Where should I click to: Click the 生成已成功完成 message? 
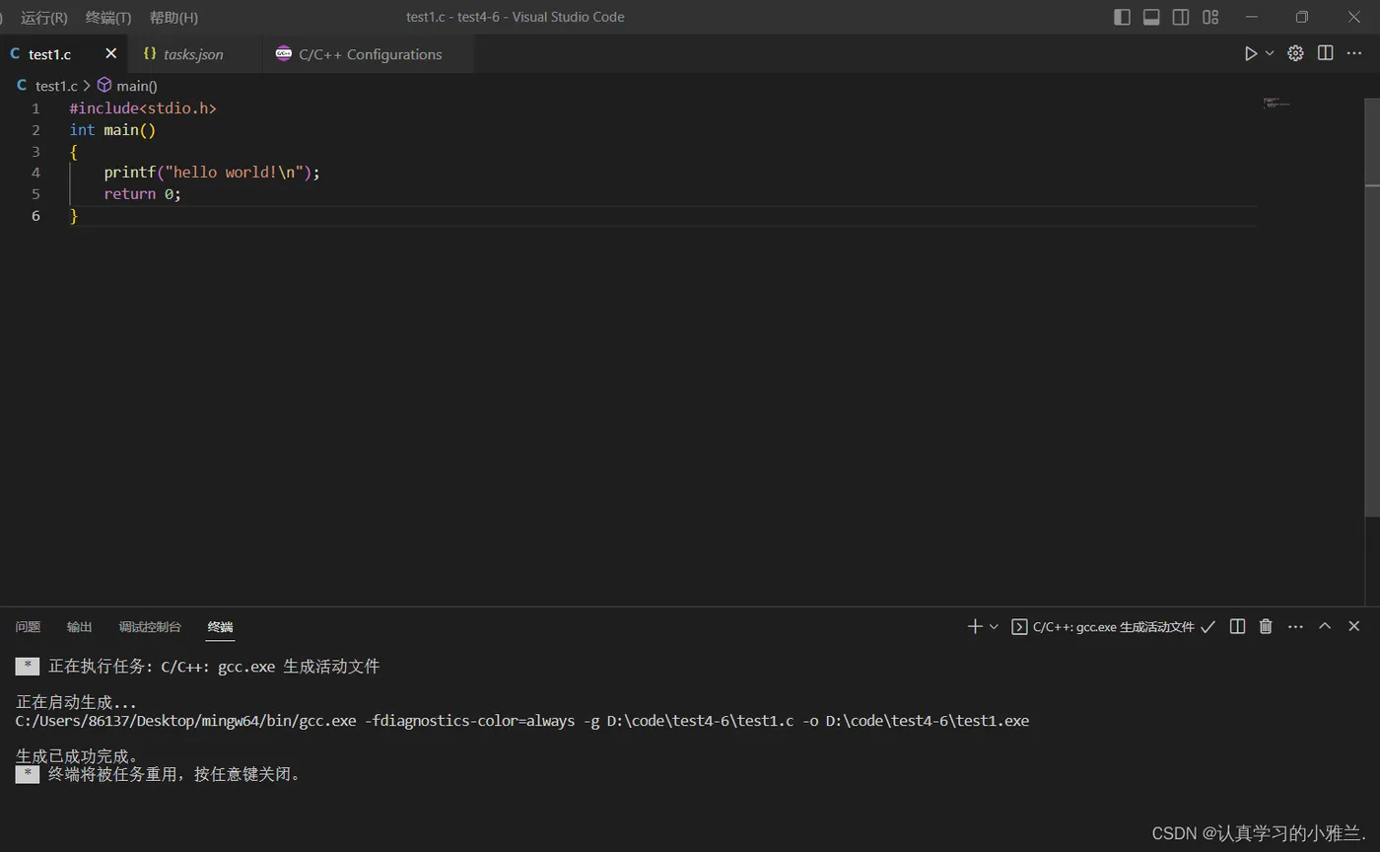[77, 756]
